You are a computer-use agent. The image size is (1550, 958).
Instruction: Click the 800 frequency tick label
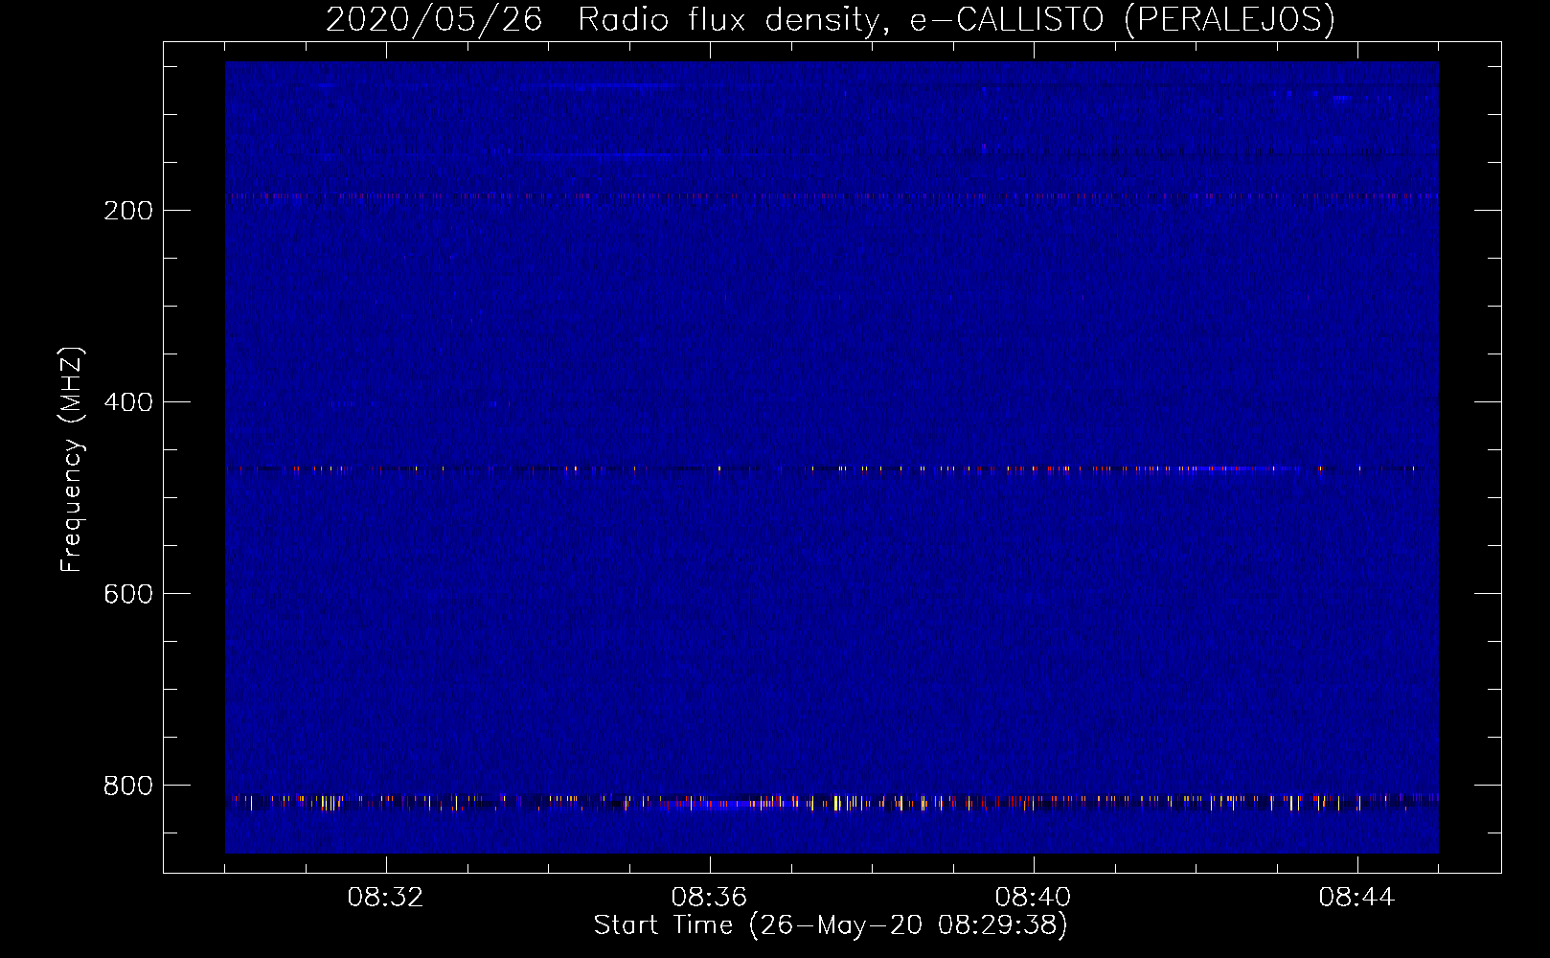click(x=128, y=786)
